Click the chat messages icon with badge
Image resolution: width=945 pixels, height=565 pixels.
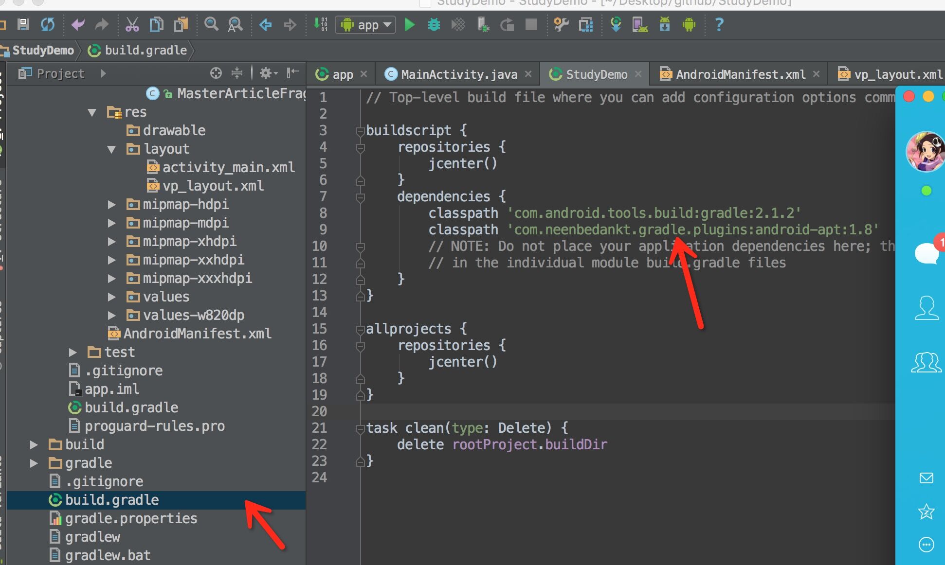(926, 253)
